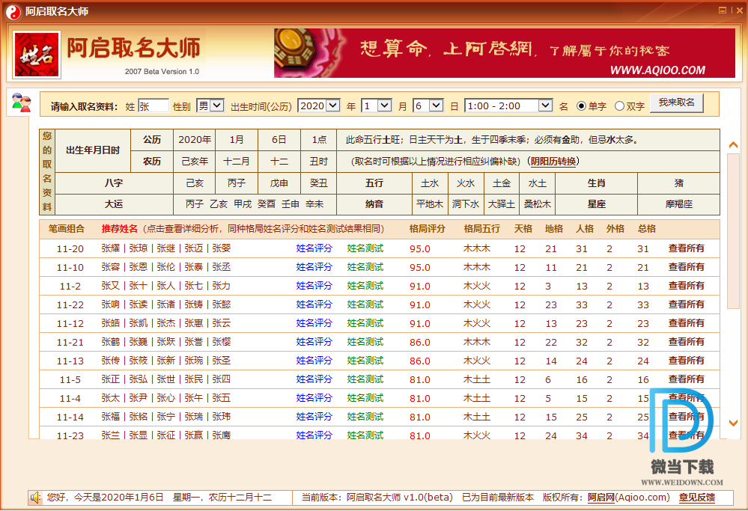This screenshot has height=511, width=748.
Task: Click 查看所有 in the 11-20 row
Action: tap(687, 248)
